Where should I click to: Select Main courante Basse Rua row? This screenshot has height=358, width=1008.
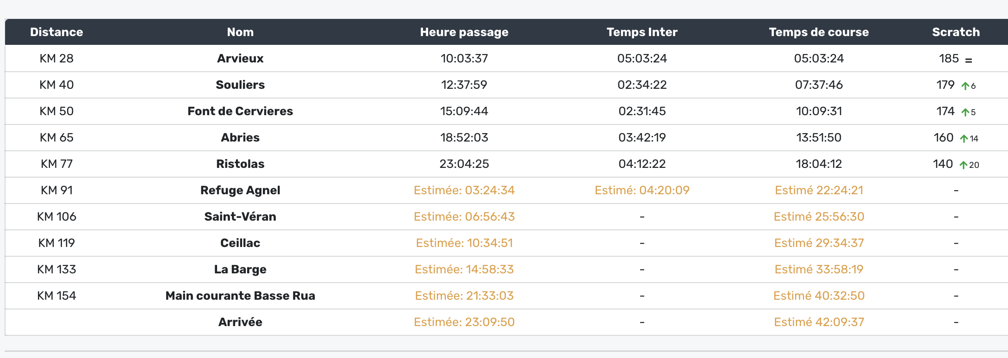pyautogui.click(x=240, y=296)
